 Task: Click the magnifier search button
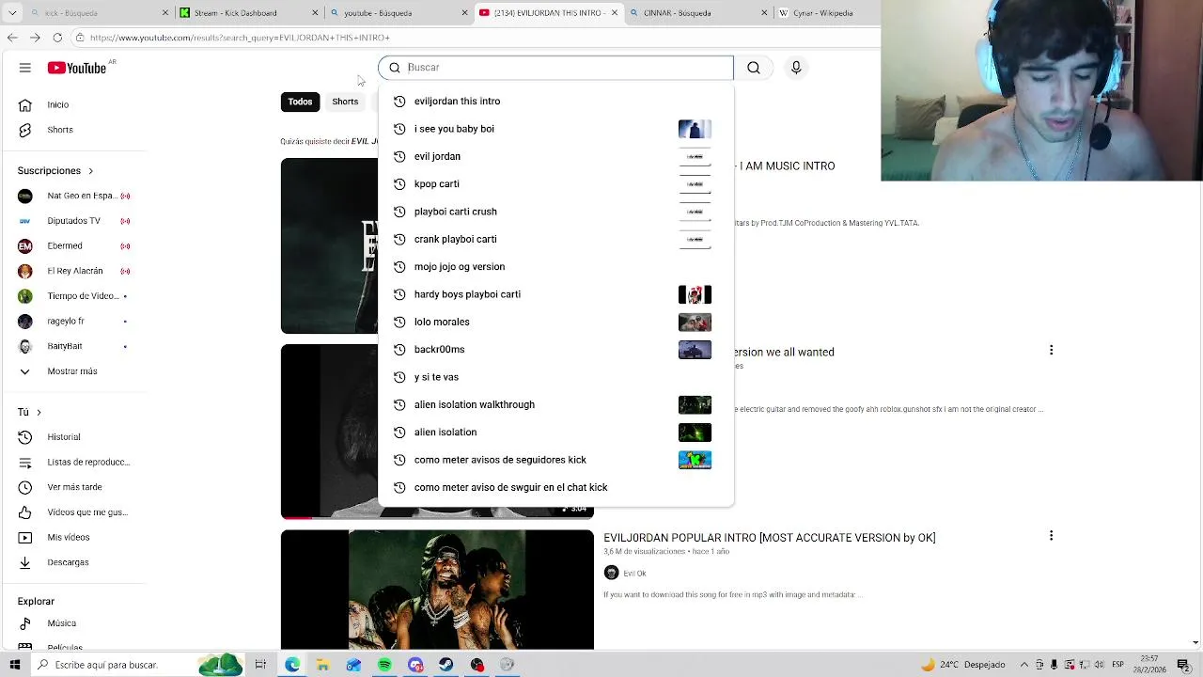754,68
